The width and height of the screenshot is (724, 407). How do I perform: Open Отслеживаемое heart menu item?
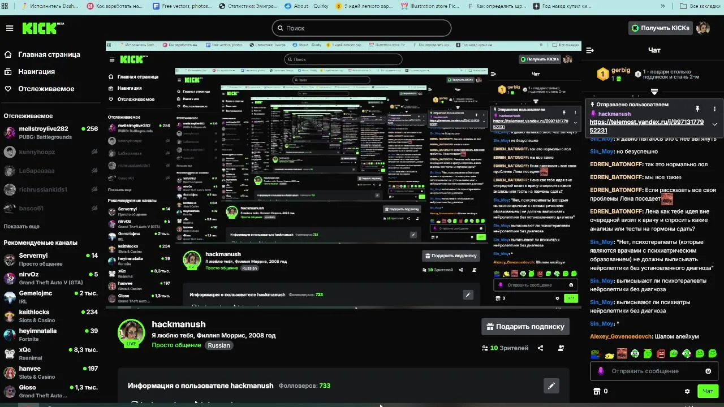coord(40,89)
